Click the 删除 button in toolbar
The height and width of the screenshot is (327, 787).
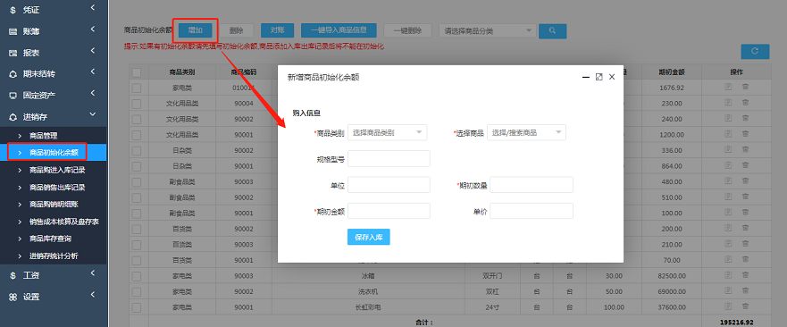[x=237, y=30]
